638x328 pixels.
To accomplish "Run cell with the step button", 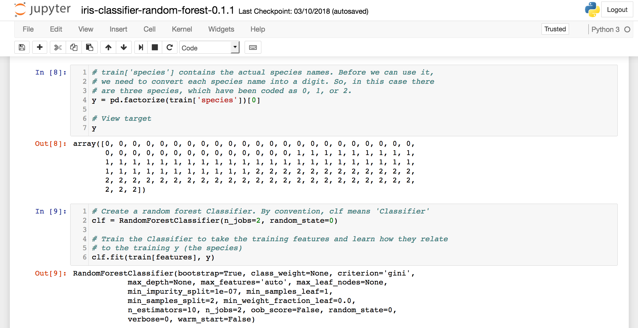I will click(141, 47).
